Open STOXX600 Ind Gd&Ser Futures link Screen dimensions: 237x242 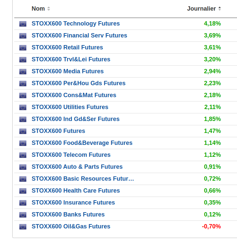pos(75,119)
